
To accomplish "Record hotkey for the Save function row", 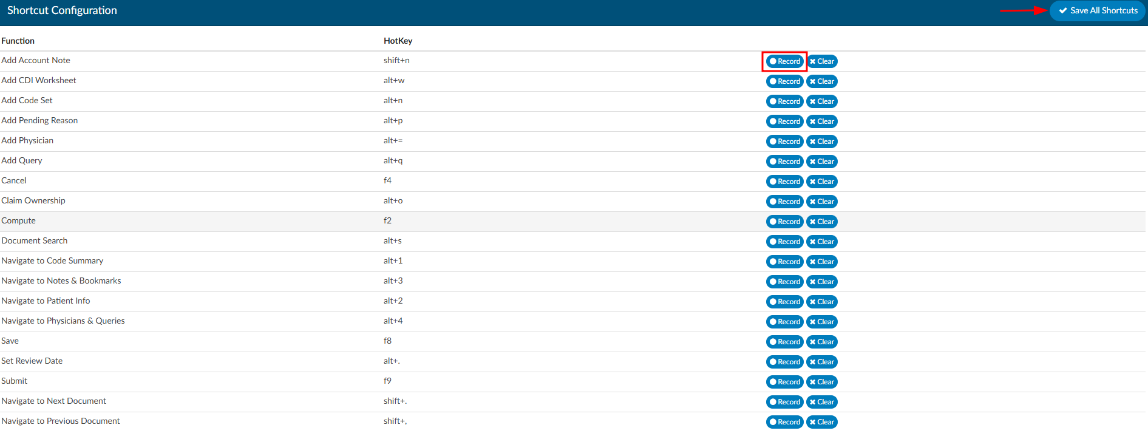I will (784, 342).
